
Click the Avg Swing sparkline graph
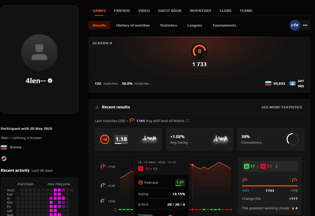click(221, 139)
